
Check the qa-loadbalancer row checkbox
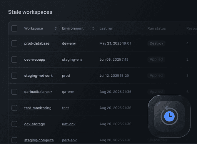pyautogui.click(x=14, y=92)
